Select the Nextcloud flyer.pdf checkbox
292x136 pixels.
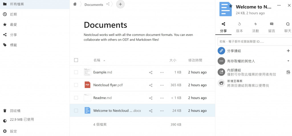[76, 85]
